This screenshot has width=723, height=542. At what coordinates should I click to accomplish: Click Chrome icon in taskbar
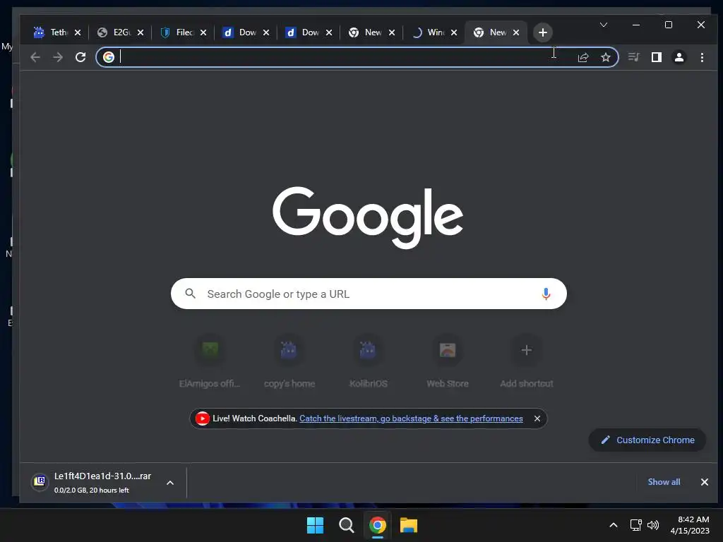pyautogui.click(x=377, y=525)
